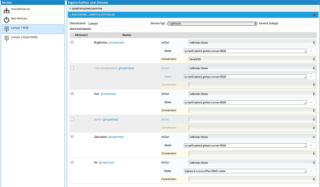Viewport: 320px width, 187px height.
Task: Open the state browser for the Saturation row
Action: tap(311, 145)
